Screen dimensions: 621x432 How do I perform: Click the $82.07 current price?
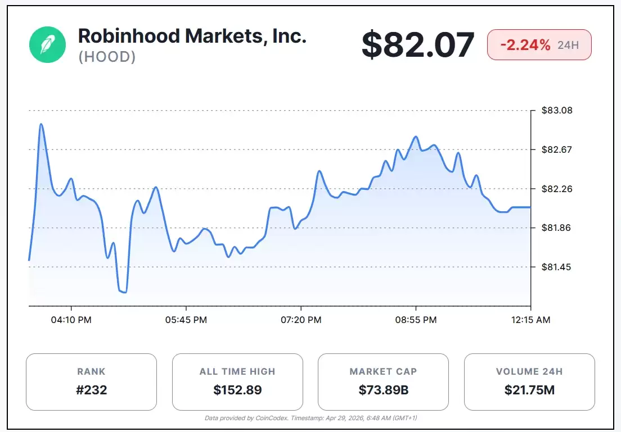tap(418, 45)
